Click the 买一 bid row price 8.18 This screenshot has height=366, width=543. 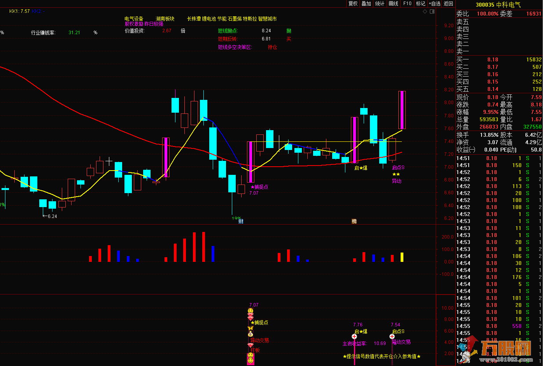click(x=493, y=59)
